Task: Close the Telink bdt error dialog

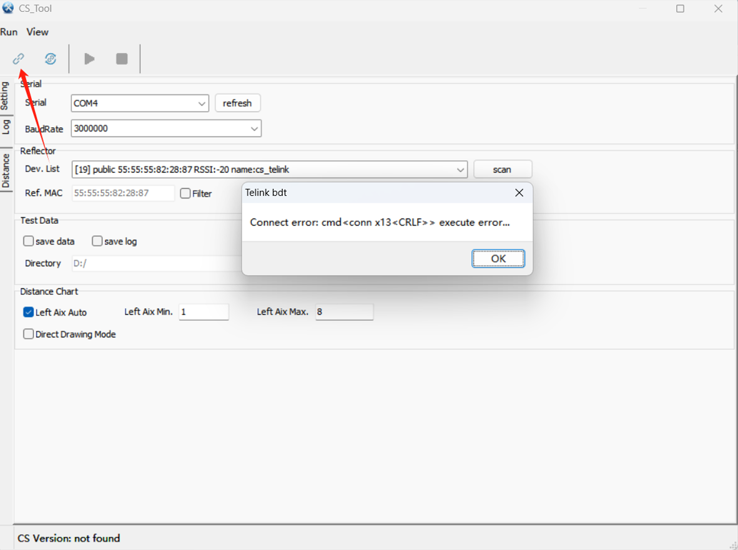Action: (519, 193)
